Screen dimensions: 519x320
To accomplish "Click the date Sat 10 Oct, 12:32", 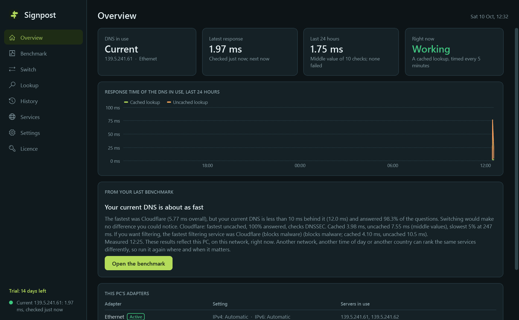I will tap(489, 16).
